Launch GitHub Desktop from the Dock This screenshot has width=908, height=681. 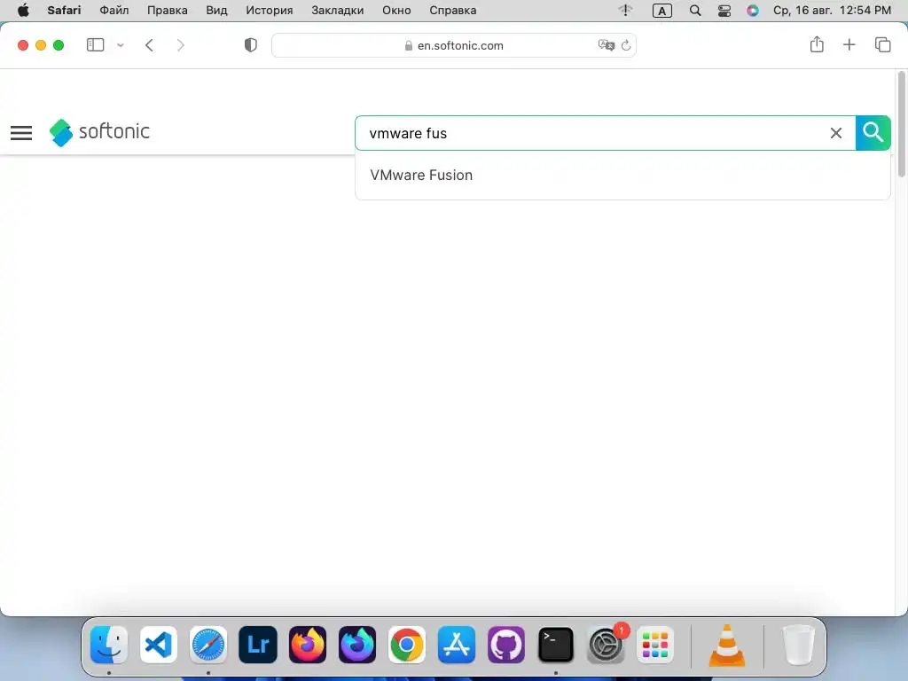[506, 644]
